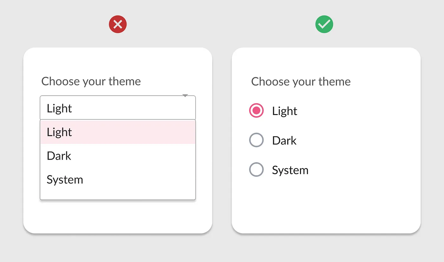Click empty space below System in dropdown list
The width and height of the screenshot is (444, 262).
tap(118, 194)
